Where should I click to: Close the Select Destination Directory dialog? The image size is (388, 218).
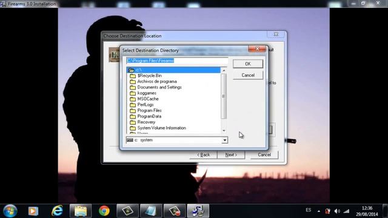257,48
